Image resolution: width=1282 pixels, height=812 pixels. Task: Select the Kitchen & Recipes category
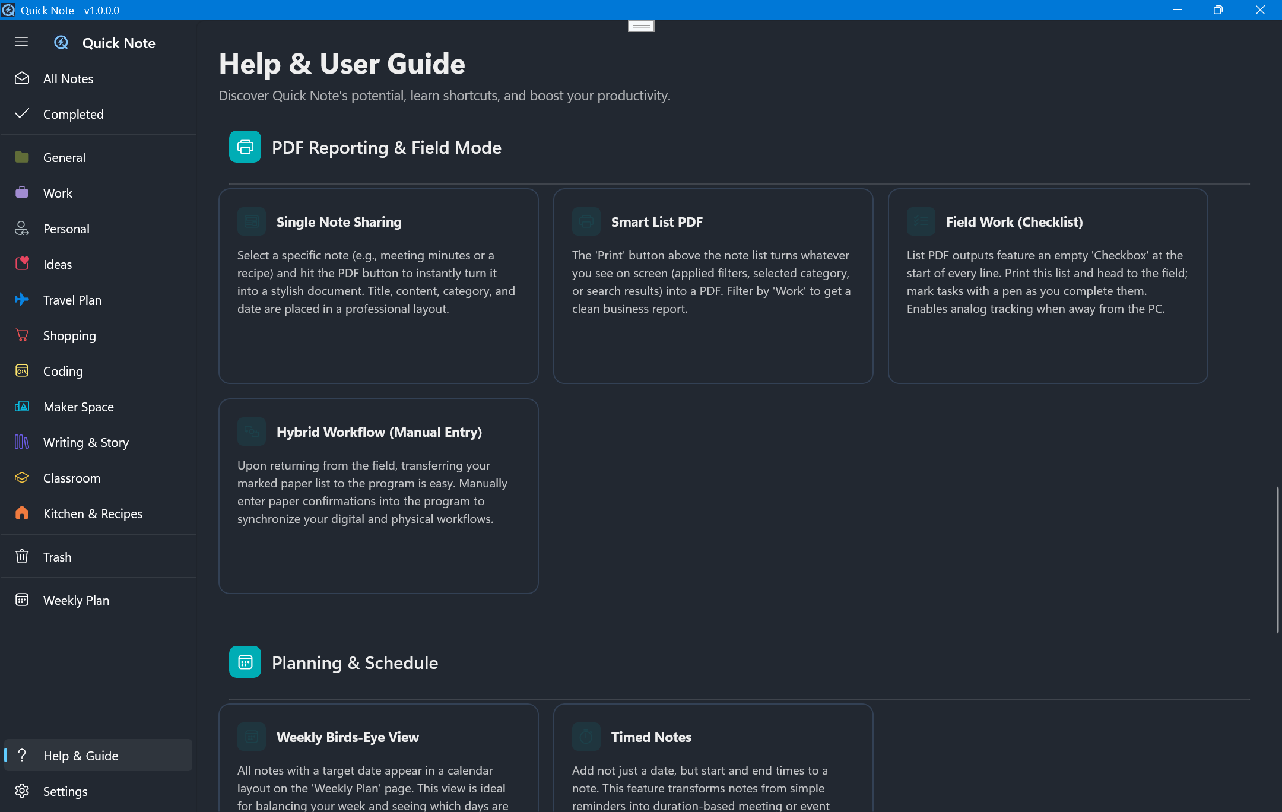point(93,513)
